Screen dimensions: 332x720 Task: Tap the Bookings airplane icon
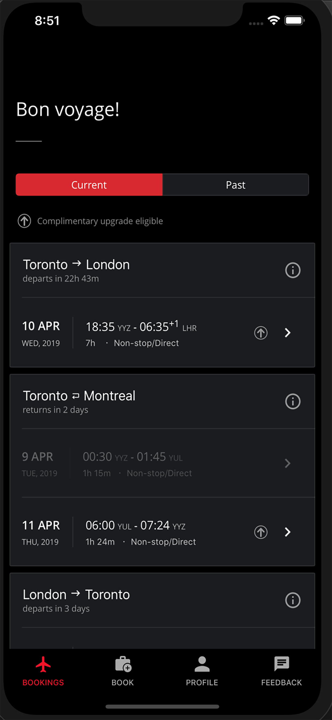pyautogui.click(x=43, y=664)
